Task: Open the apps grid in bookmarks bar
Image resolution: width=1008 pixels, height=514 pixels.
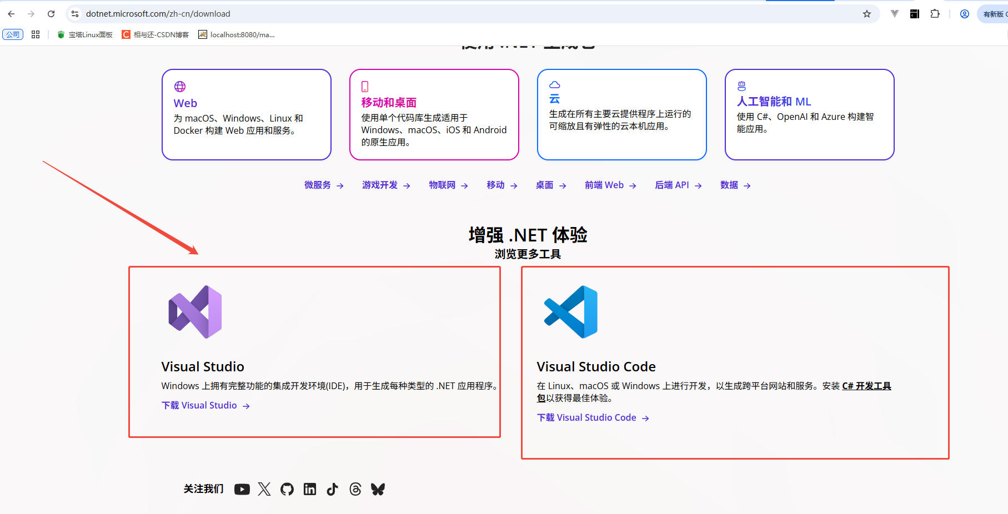Action: pos(36,34)
